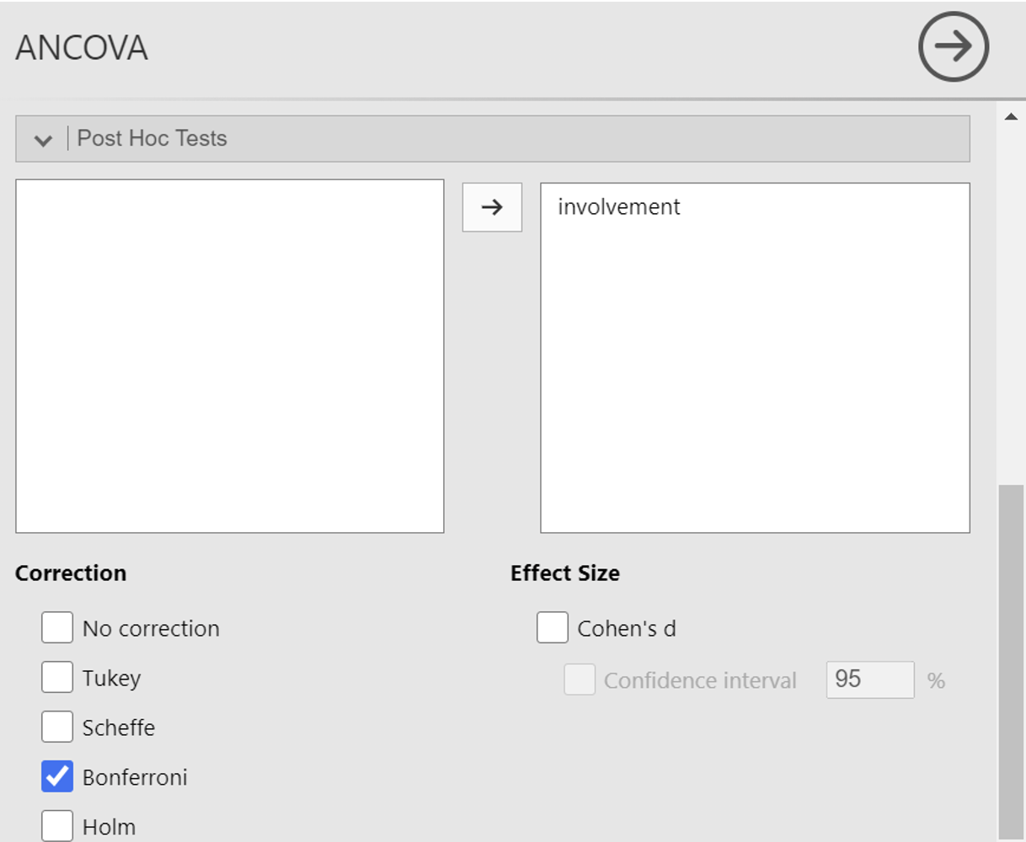Click the confidence interval percentage field

869,679
